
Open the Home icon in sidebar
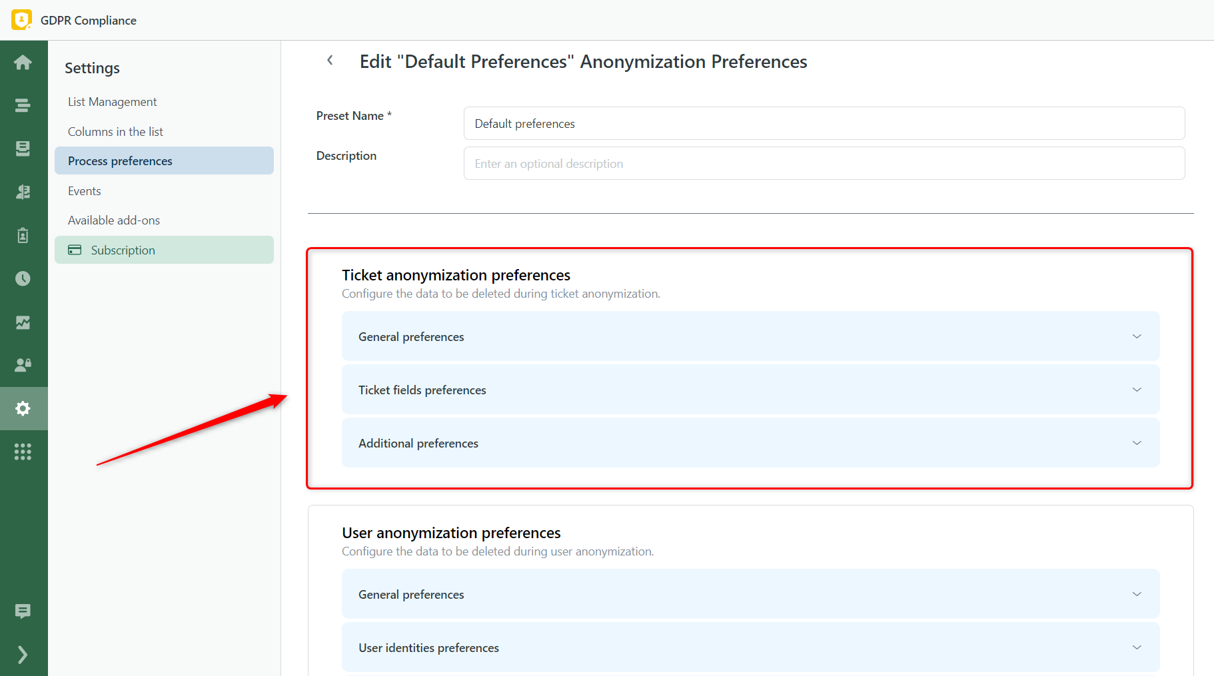[x=23, y=63]
